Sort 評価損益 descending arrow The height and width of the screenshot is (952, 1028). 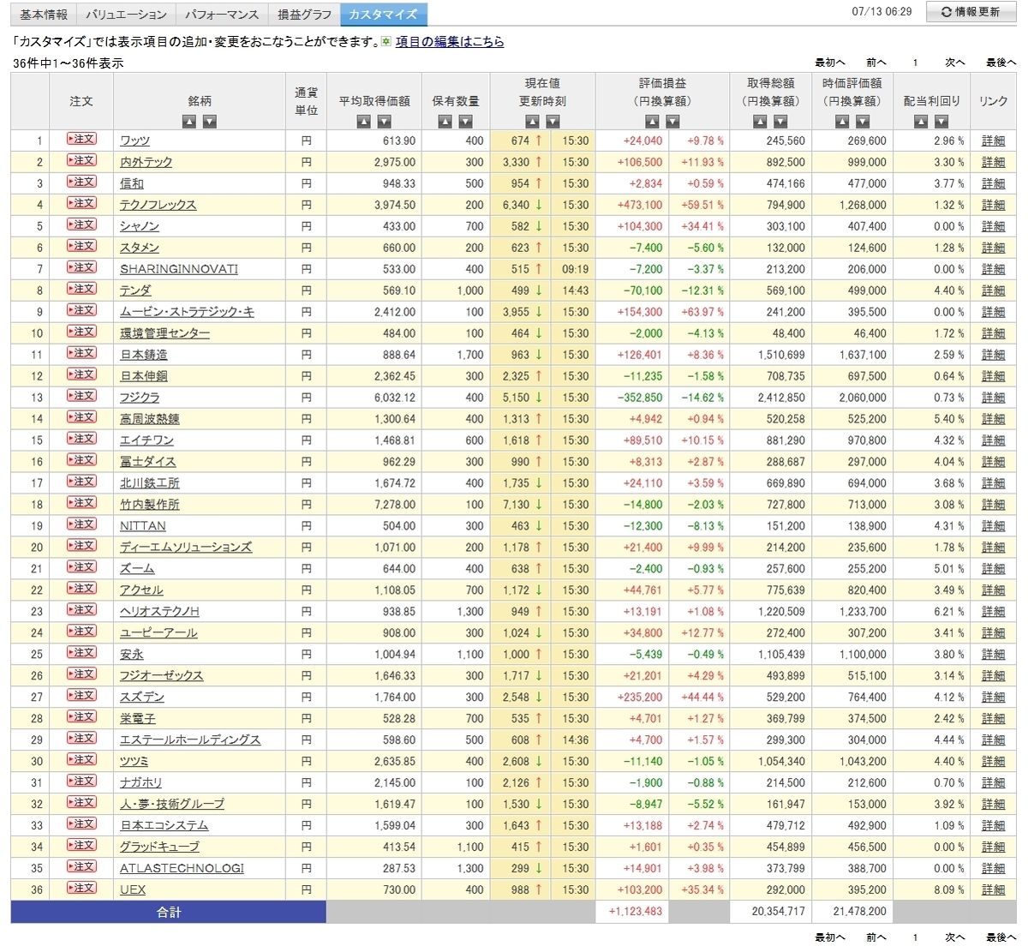tap(672, 122)
